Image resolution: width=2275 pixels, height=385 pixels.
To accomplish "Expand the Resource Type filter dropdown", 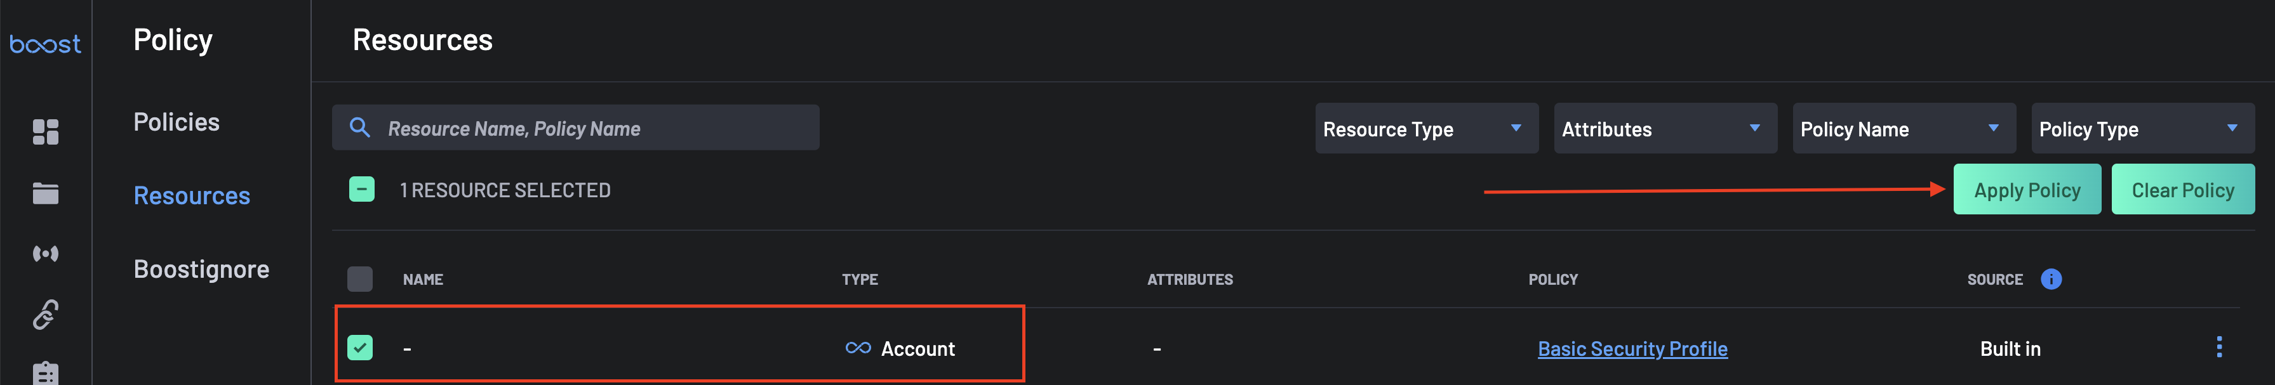I will coord(1425,129).
